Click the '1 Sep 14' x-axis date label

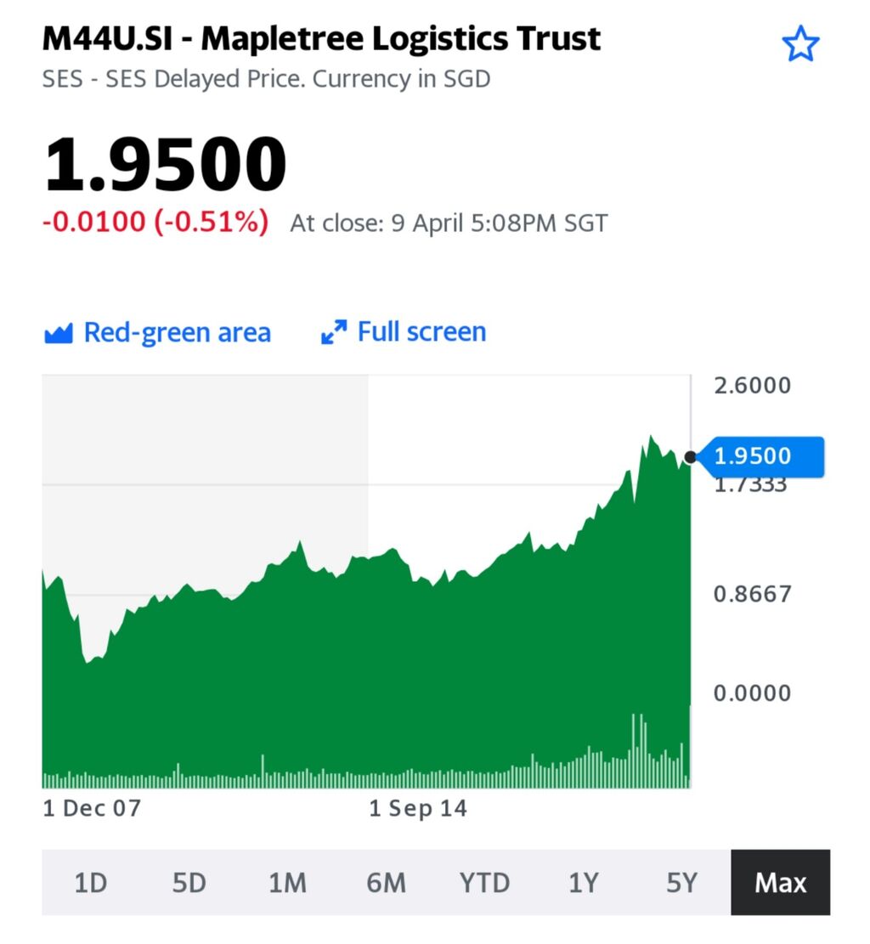pyautogui.click(x=418, y=809)
